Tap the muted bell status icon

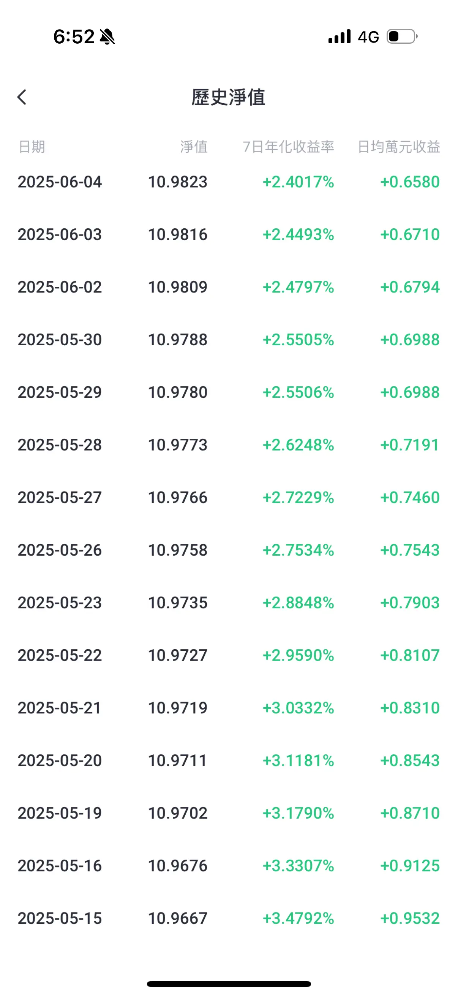coord(107,37)
